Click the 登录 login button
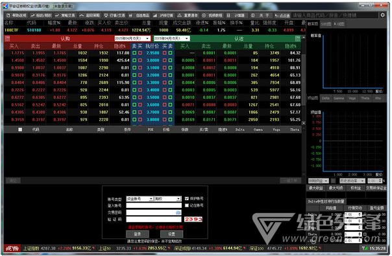The height and width of the screenshot is (256, 392). click(138, 234)
